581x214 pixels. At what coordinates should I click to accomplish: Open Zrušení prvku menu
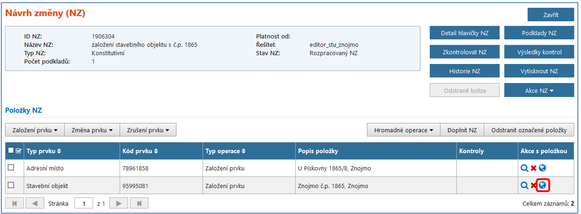tap(149, 130)
